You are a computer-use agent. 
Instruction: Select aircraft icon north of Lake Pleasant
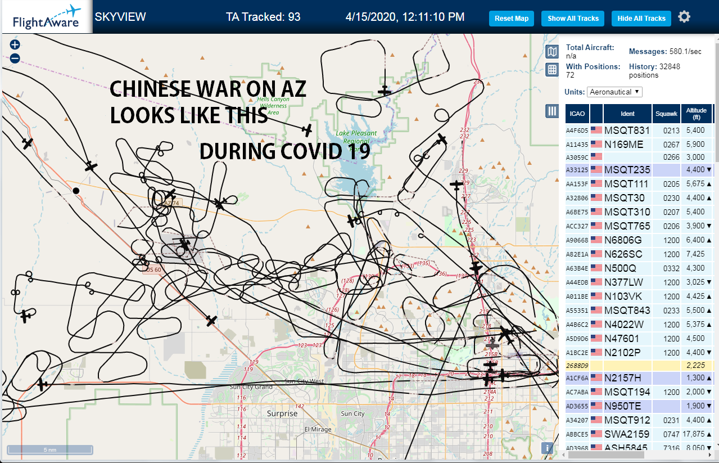385,90
